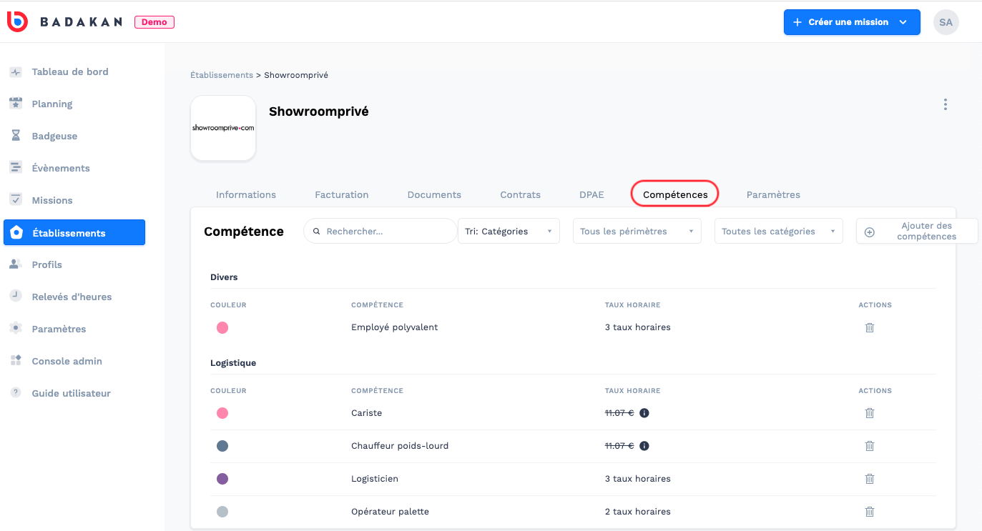Click the info icon in the Chauffeur poids-lourd row
This screenshot has height=531, width=982.
(x=644, y=446)
